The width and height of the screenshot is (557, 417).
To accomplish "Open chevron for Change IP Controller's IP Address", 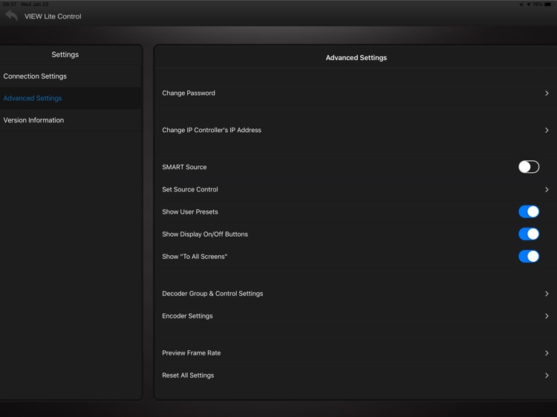I will [x=547, y=131].
